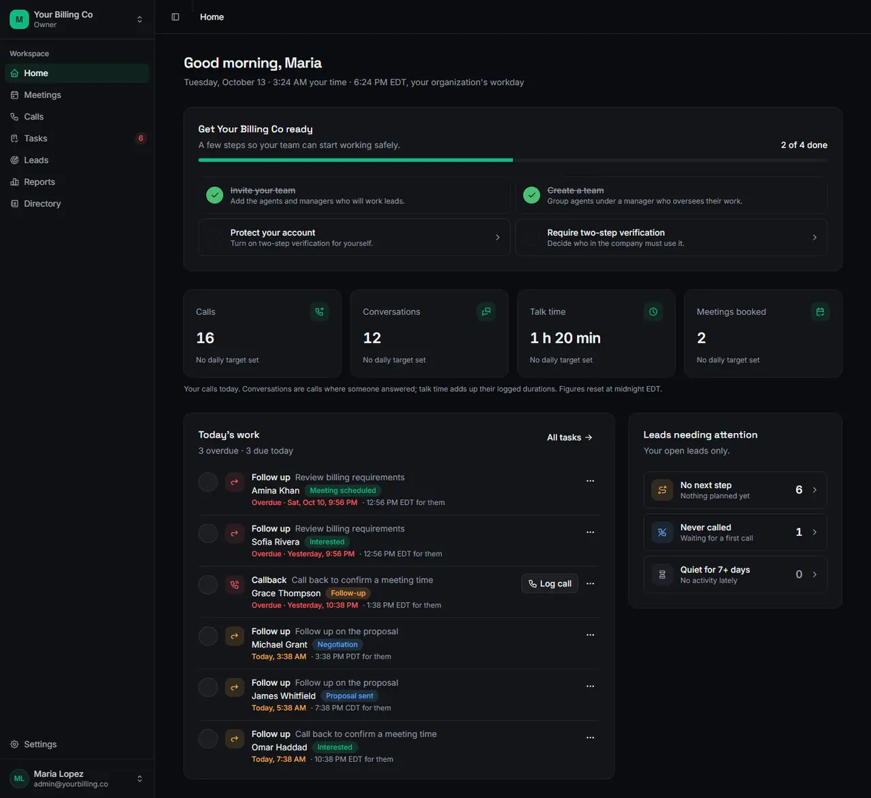871x798 pixels.
Task: Open more options for James Whitfield task
Action: tap(591, 687)
